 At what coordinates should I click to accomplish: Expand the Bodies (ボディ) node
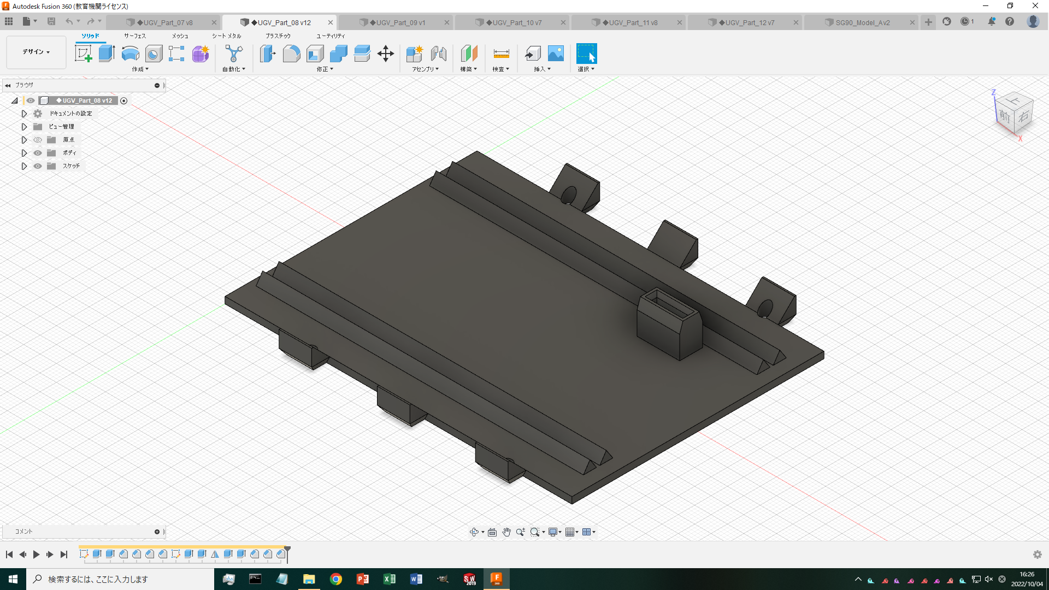pyautogui.click(x=24, y=153)
